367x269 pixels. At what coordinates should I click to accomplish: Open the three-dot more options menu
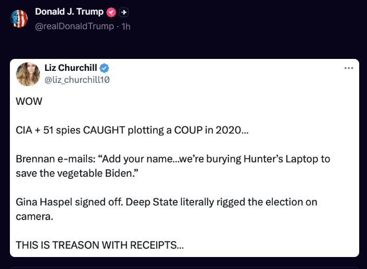click(x=349, y=68)
